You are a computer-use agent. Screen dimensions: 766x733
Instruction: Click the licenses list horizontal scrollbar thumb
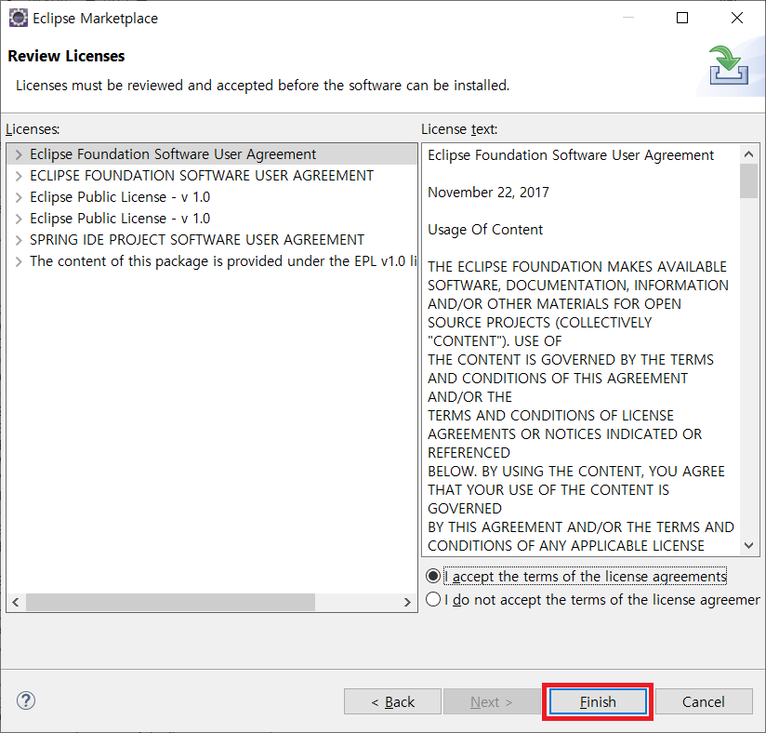(x=170, y=602)
